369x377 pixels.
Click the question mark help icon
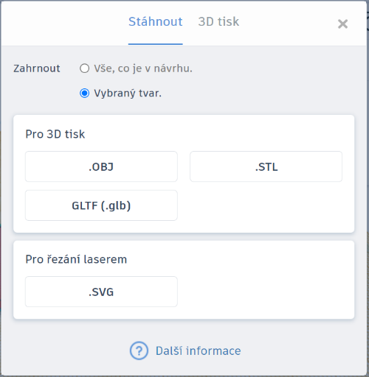pyautogui.click(x=139, y=350)
